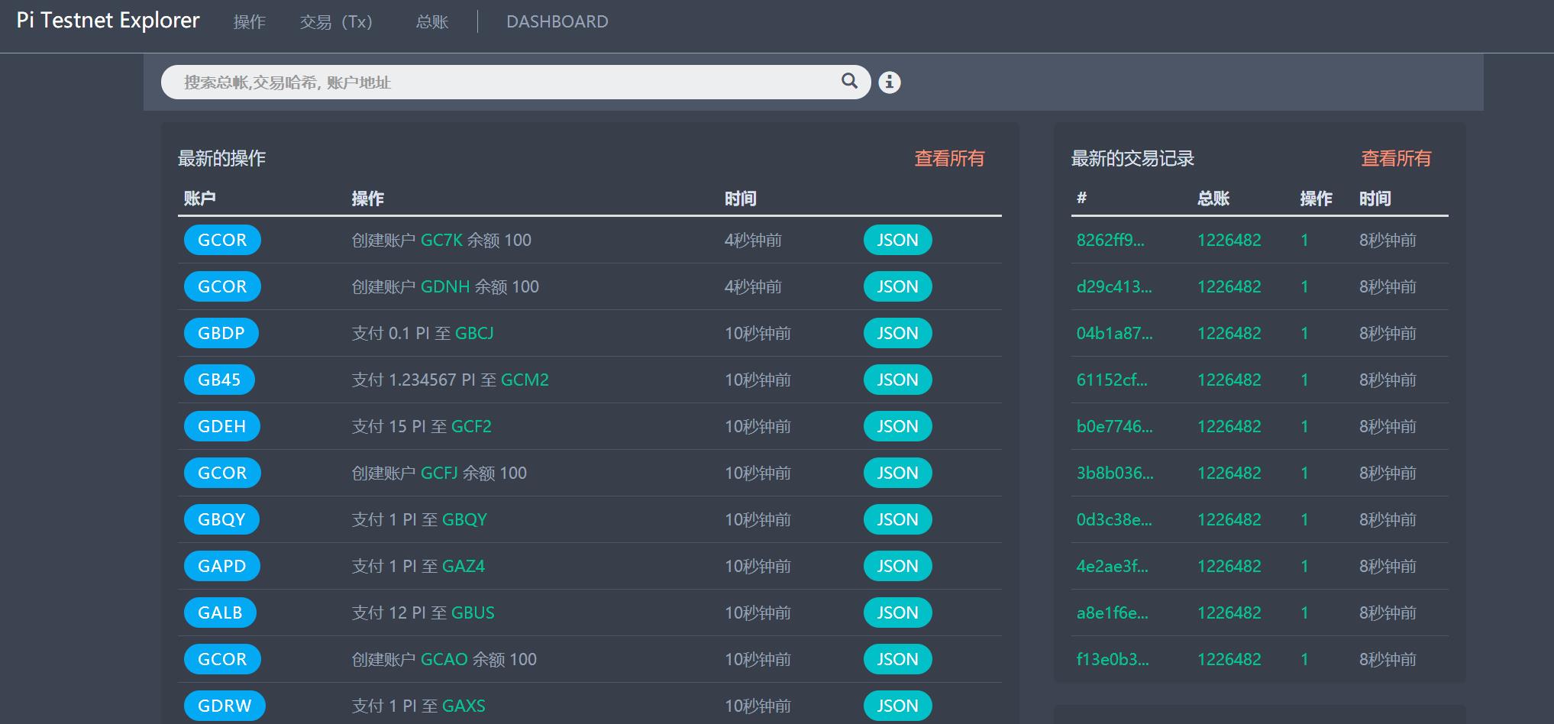Screen dimensions: 1554x724
Task: Click the search magnifier icon
Action: [x=849, y=81]
